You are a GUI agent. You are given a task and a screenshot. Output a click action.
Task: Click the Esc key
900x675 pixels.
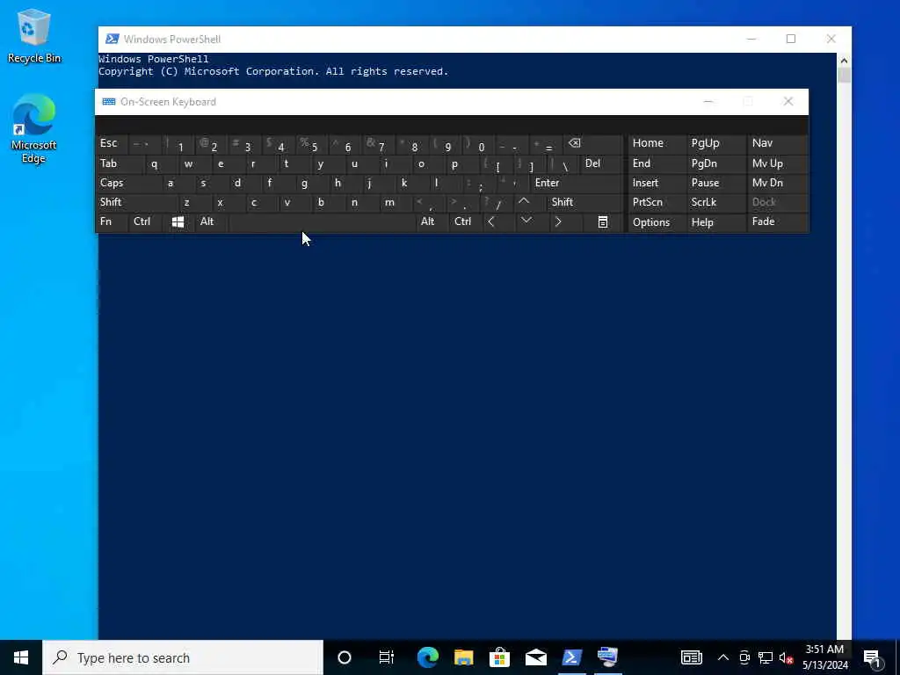[112, 143]
